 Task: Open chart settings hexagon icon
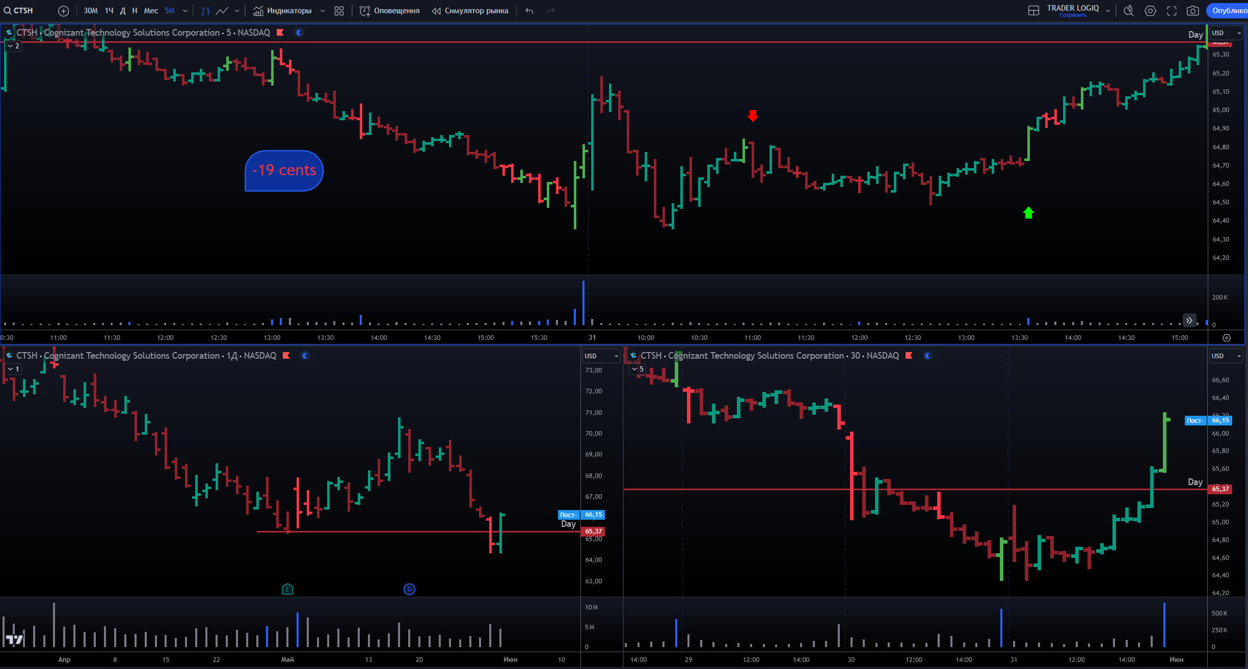pyautogui.click(x=1150, y=11)
